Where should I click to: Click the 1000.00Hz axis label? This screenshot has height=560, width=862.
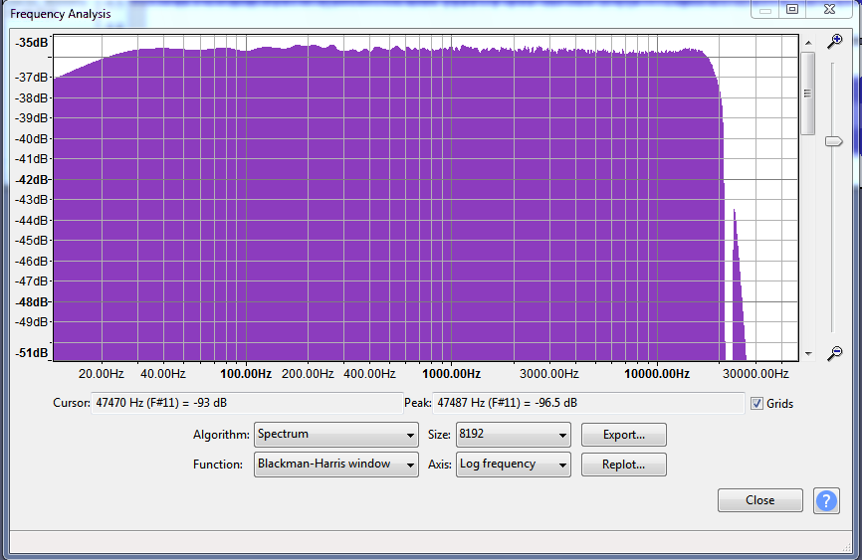click(451, 374)
